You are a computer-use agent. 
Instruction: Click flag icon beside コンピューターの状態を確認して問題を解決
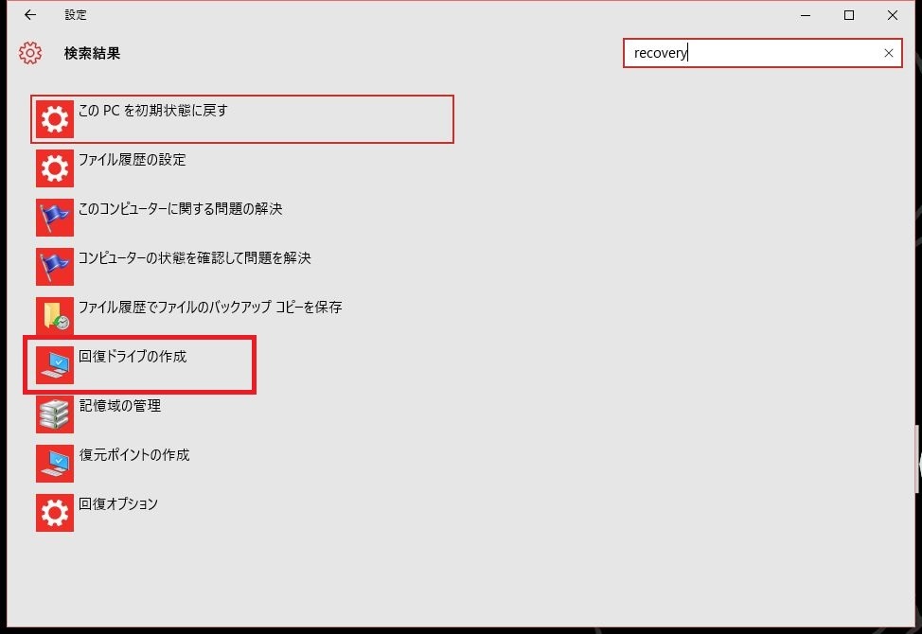[55, 267]
